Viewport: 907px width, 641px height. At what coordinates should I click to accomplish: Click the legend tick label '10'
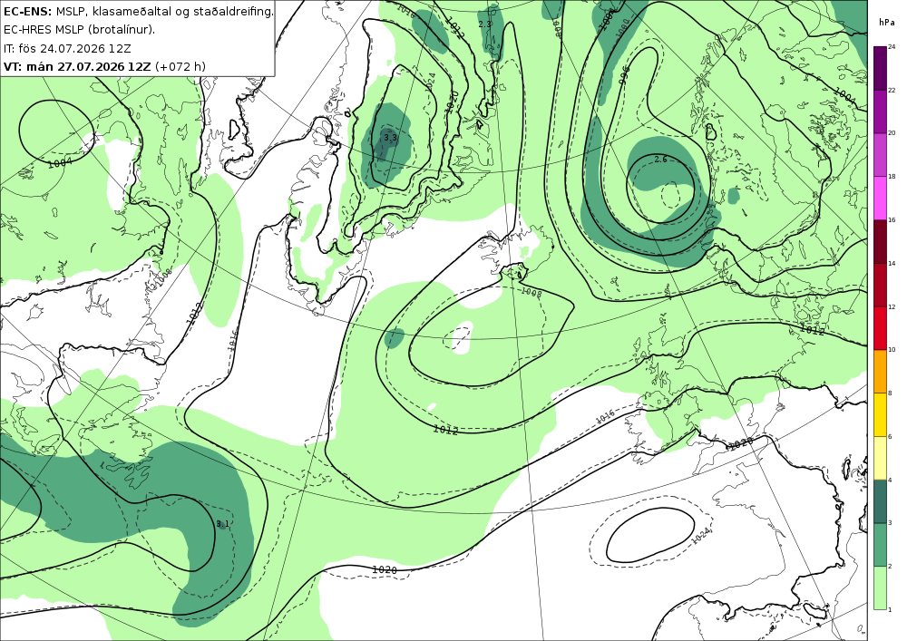[892, 350]
